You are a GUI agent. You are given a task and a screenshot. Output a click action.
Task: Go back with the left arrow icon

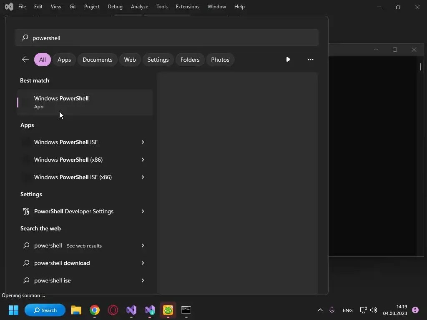pos(25,59)
